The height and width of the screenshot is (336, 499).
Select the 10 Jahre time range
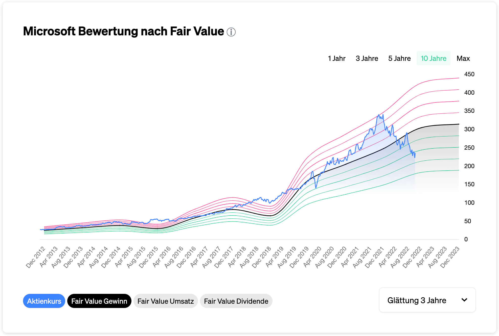tap(434, 58)
